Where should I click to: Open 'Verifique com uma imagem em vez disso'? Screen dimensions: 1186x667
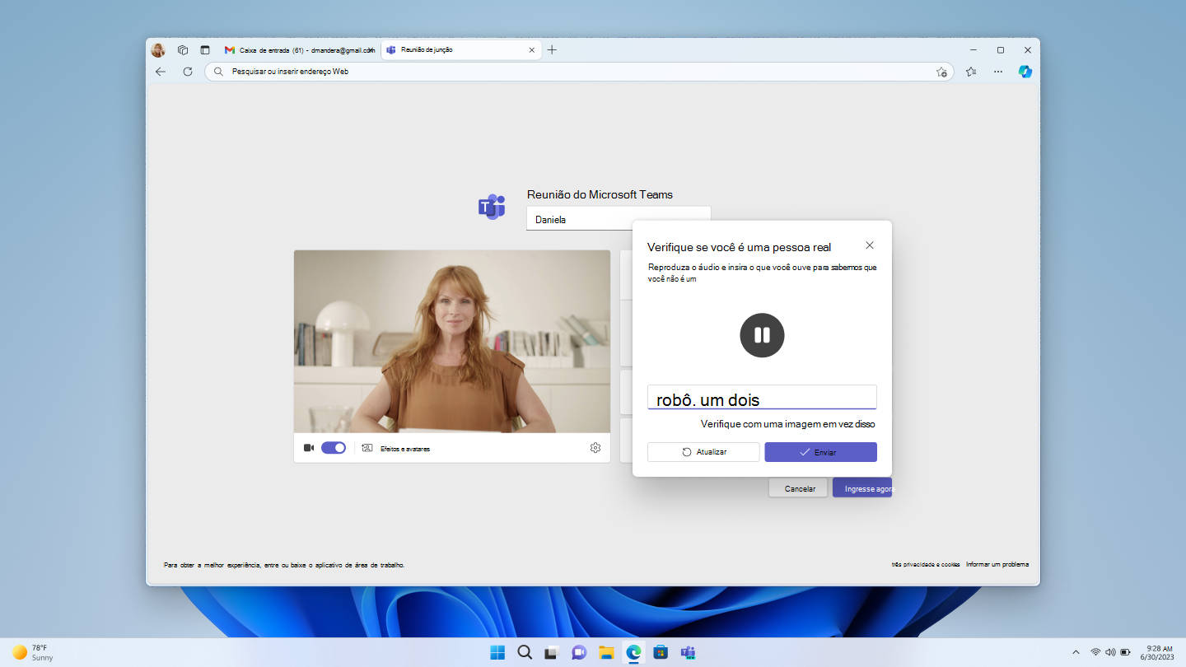click(787, 424)
